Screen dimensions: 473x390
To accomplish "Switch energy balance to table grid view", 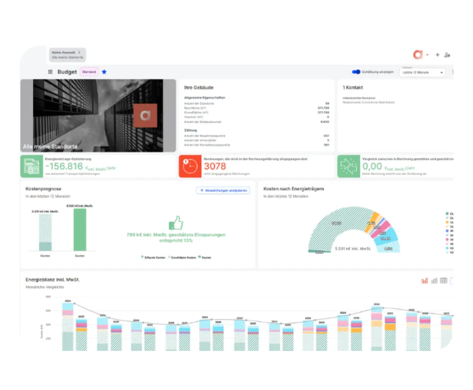I will [x=443, y=280].
